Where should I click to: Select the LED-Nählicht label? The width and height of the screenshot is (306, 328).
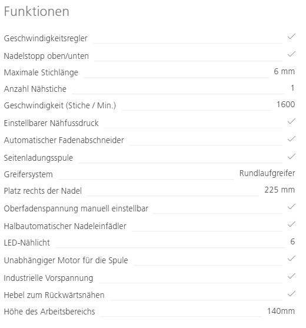click(x=26, y=243)
